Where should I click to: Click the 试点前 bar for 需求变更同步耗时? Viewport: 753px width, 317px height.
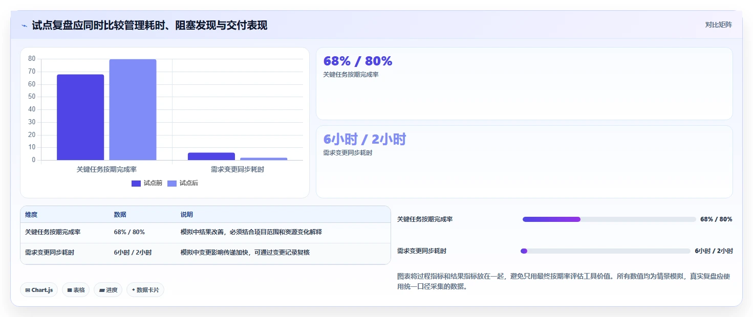211,156
